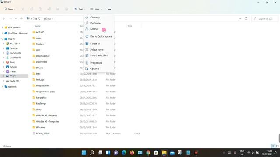The width and height of the screenshot is (280, 157).
Task: Go forward with the forward arrow
Action: (x=10, y=19)
